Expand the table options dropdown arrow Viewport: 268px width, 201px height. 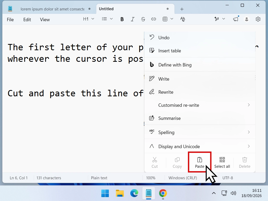coord(172,19)
